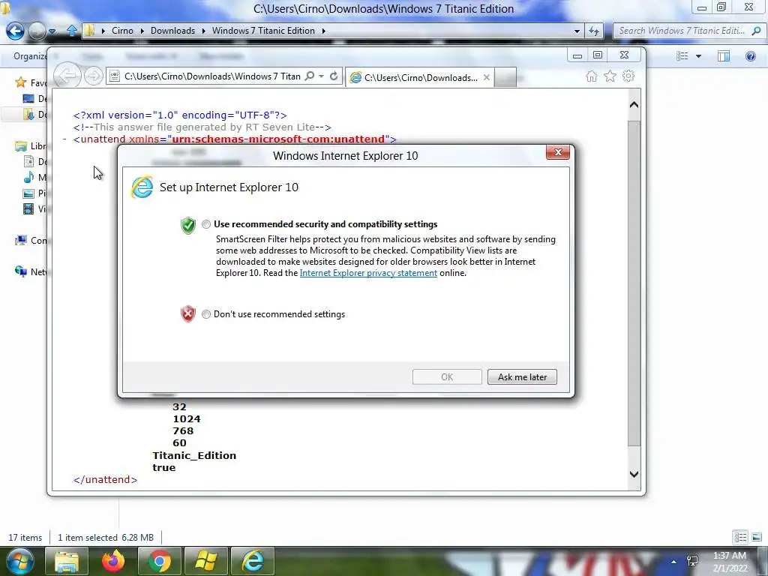The image size is (768, 576).
Task: Click the Ask me later button
Action: 522,377
